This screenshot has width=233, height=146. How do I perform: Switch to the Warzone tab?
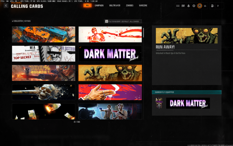143,6
